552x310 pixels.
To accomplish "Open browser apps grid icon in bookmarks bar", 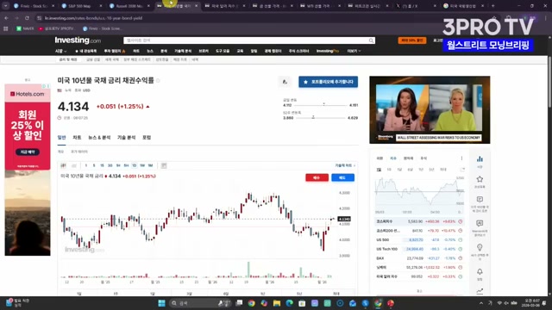I will coord(6,28).
